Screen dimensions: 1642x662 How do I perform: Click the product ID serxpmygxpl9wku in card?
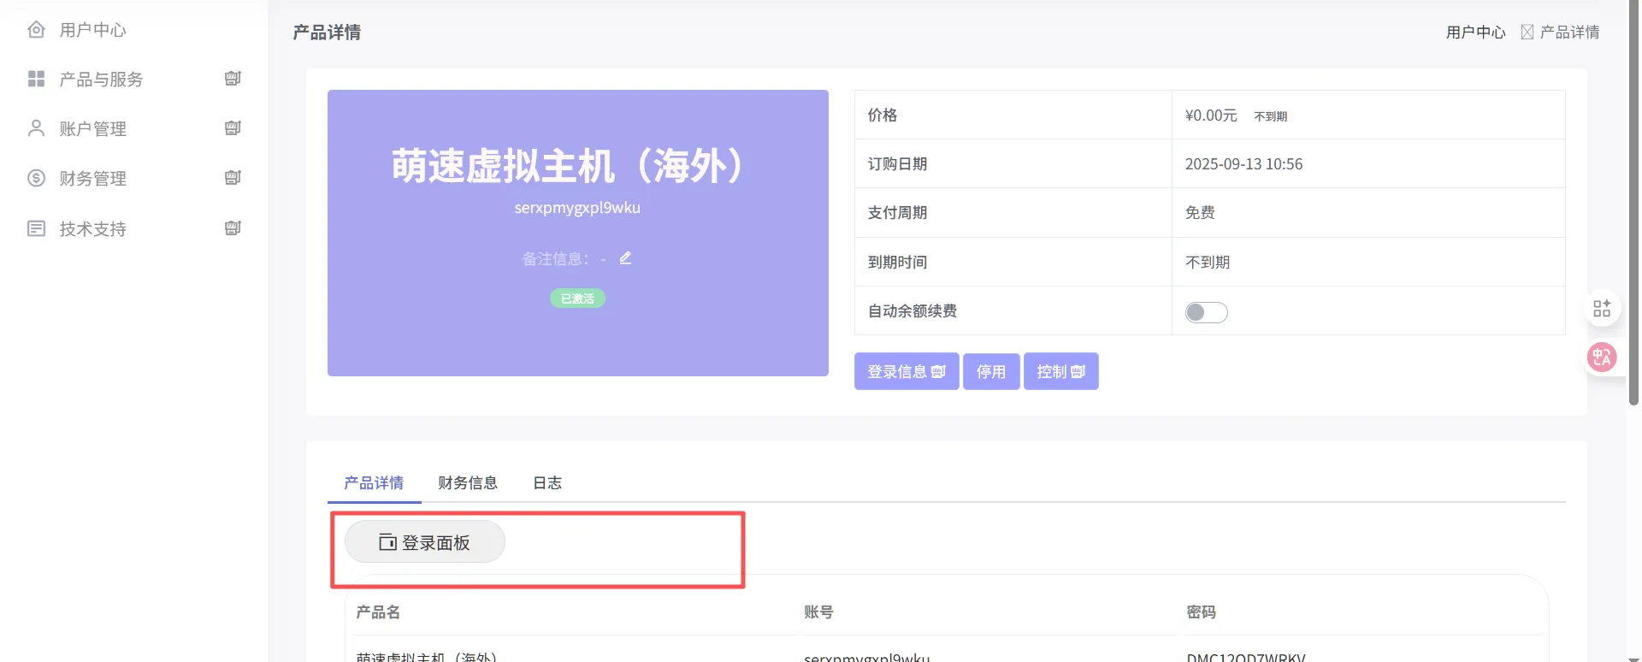577,208
